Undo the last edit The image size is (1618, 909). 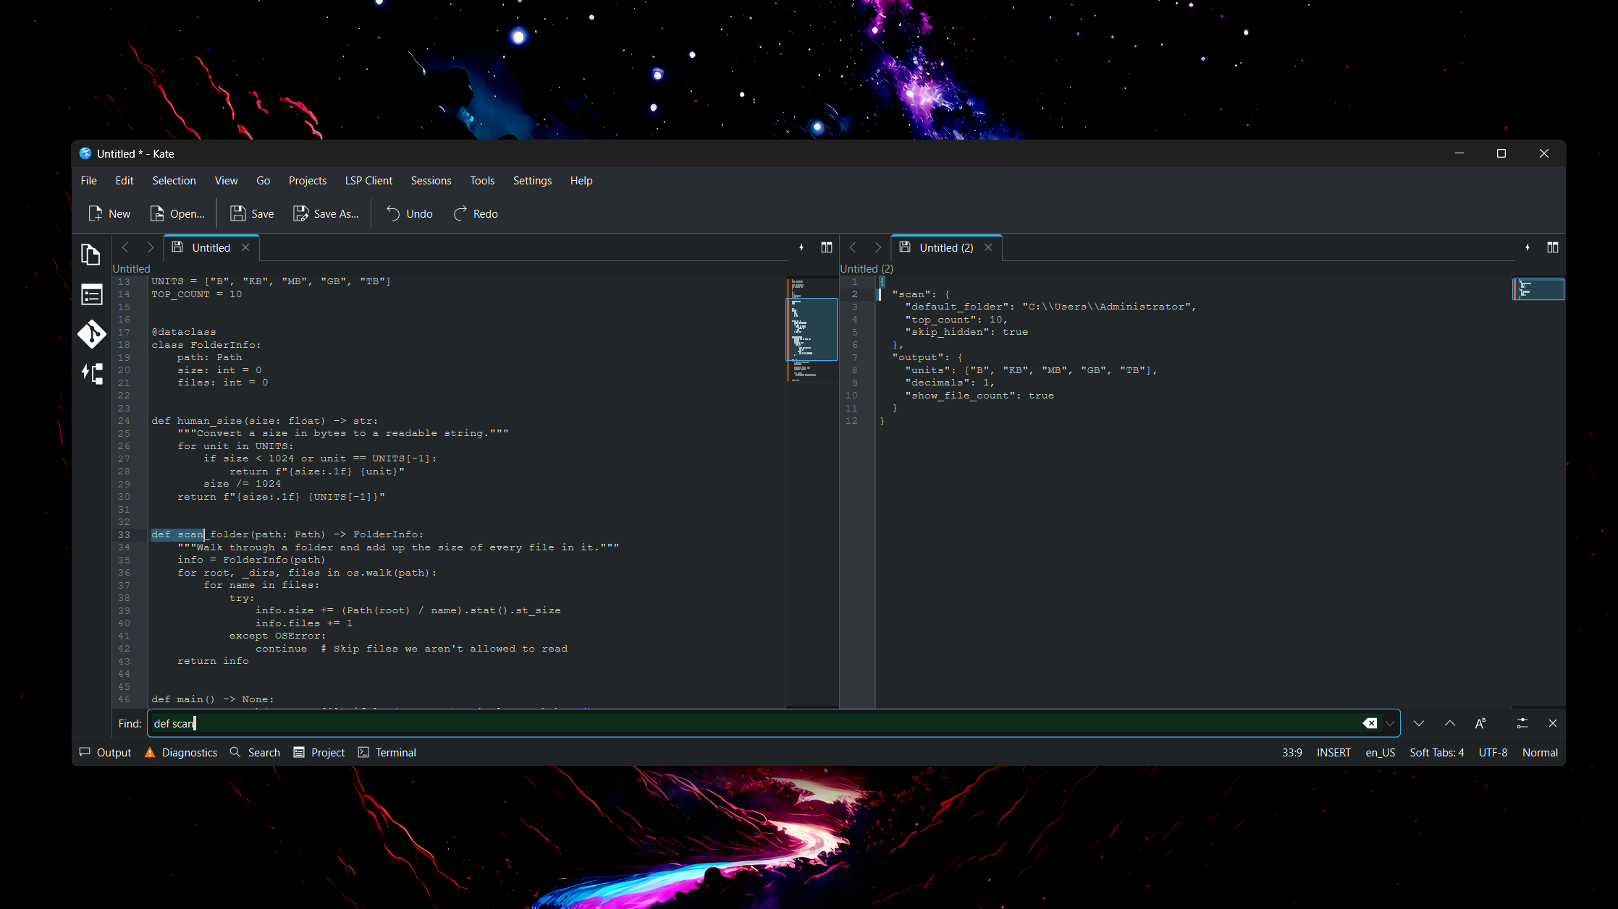pyautogui.click(x=409, y=214)
